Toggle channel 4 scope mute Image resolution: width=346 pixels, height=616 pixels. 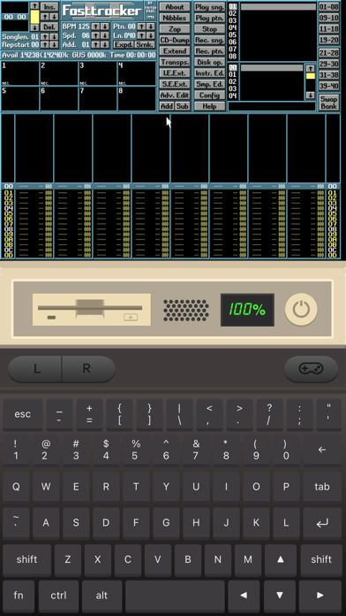click(137, 73)
